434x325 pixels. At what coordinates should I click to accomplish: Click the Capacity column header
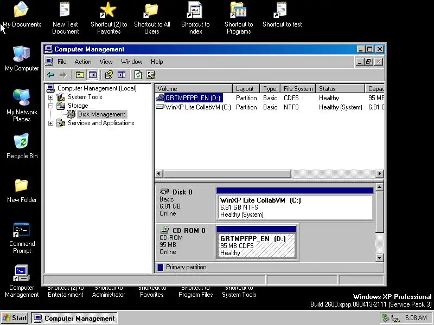375,89
